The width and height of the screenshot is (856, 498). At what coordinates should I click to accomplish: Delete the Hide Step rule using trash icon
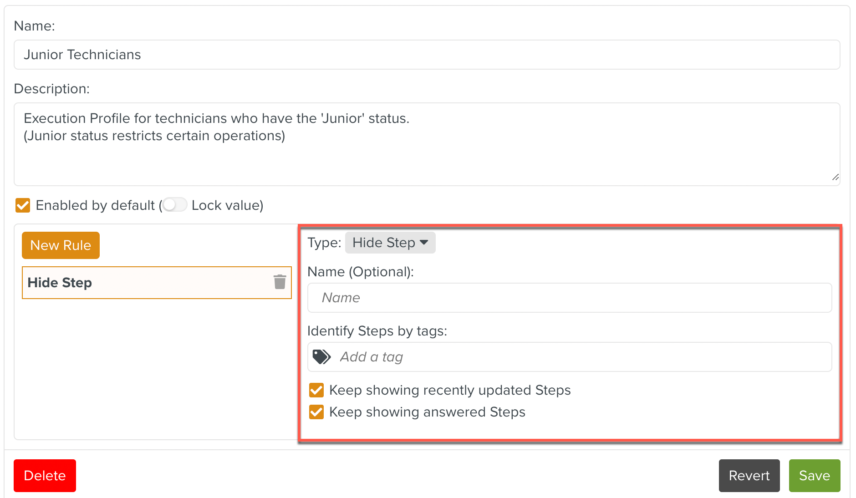point(280,282)
